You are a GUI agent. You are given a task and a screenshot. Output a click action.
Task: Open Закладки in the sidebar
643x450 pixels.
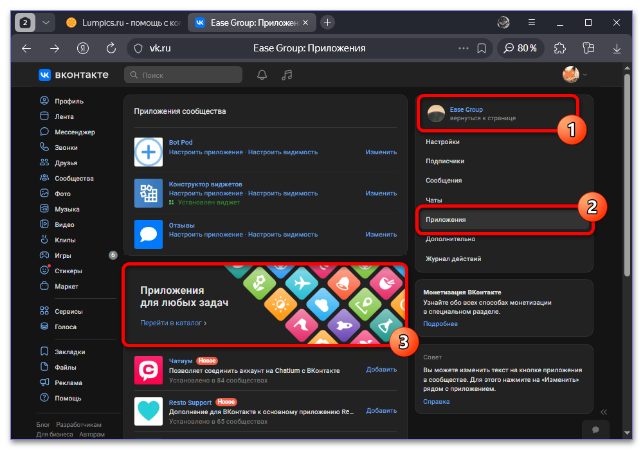point(69,352)
